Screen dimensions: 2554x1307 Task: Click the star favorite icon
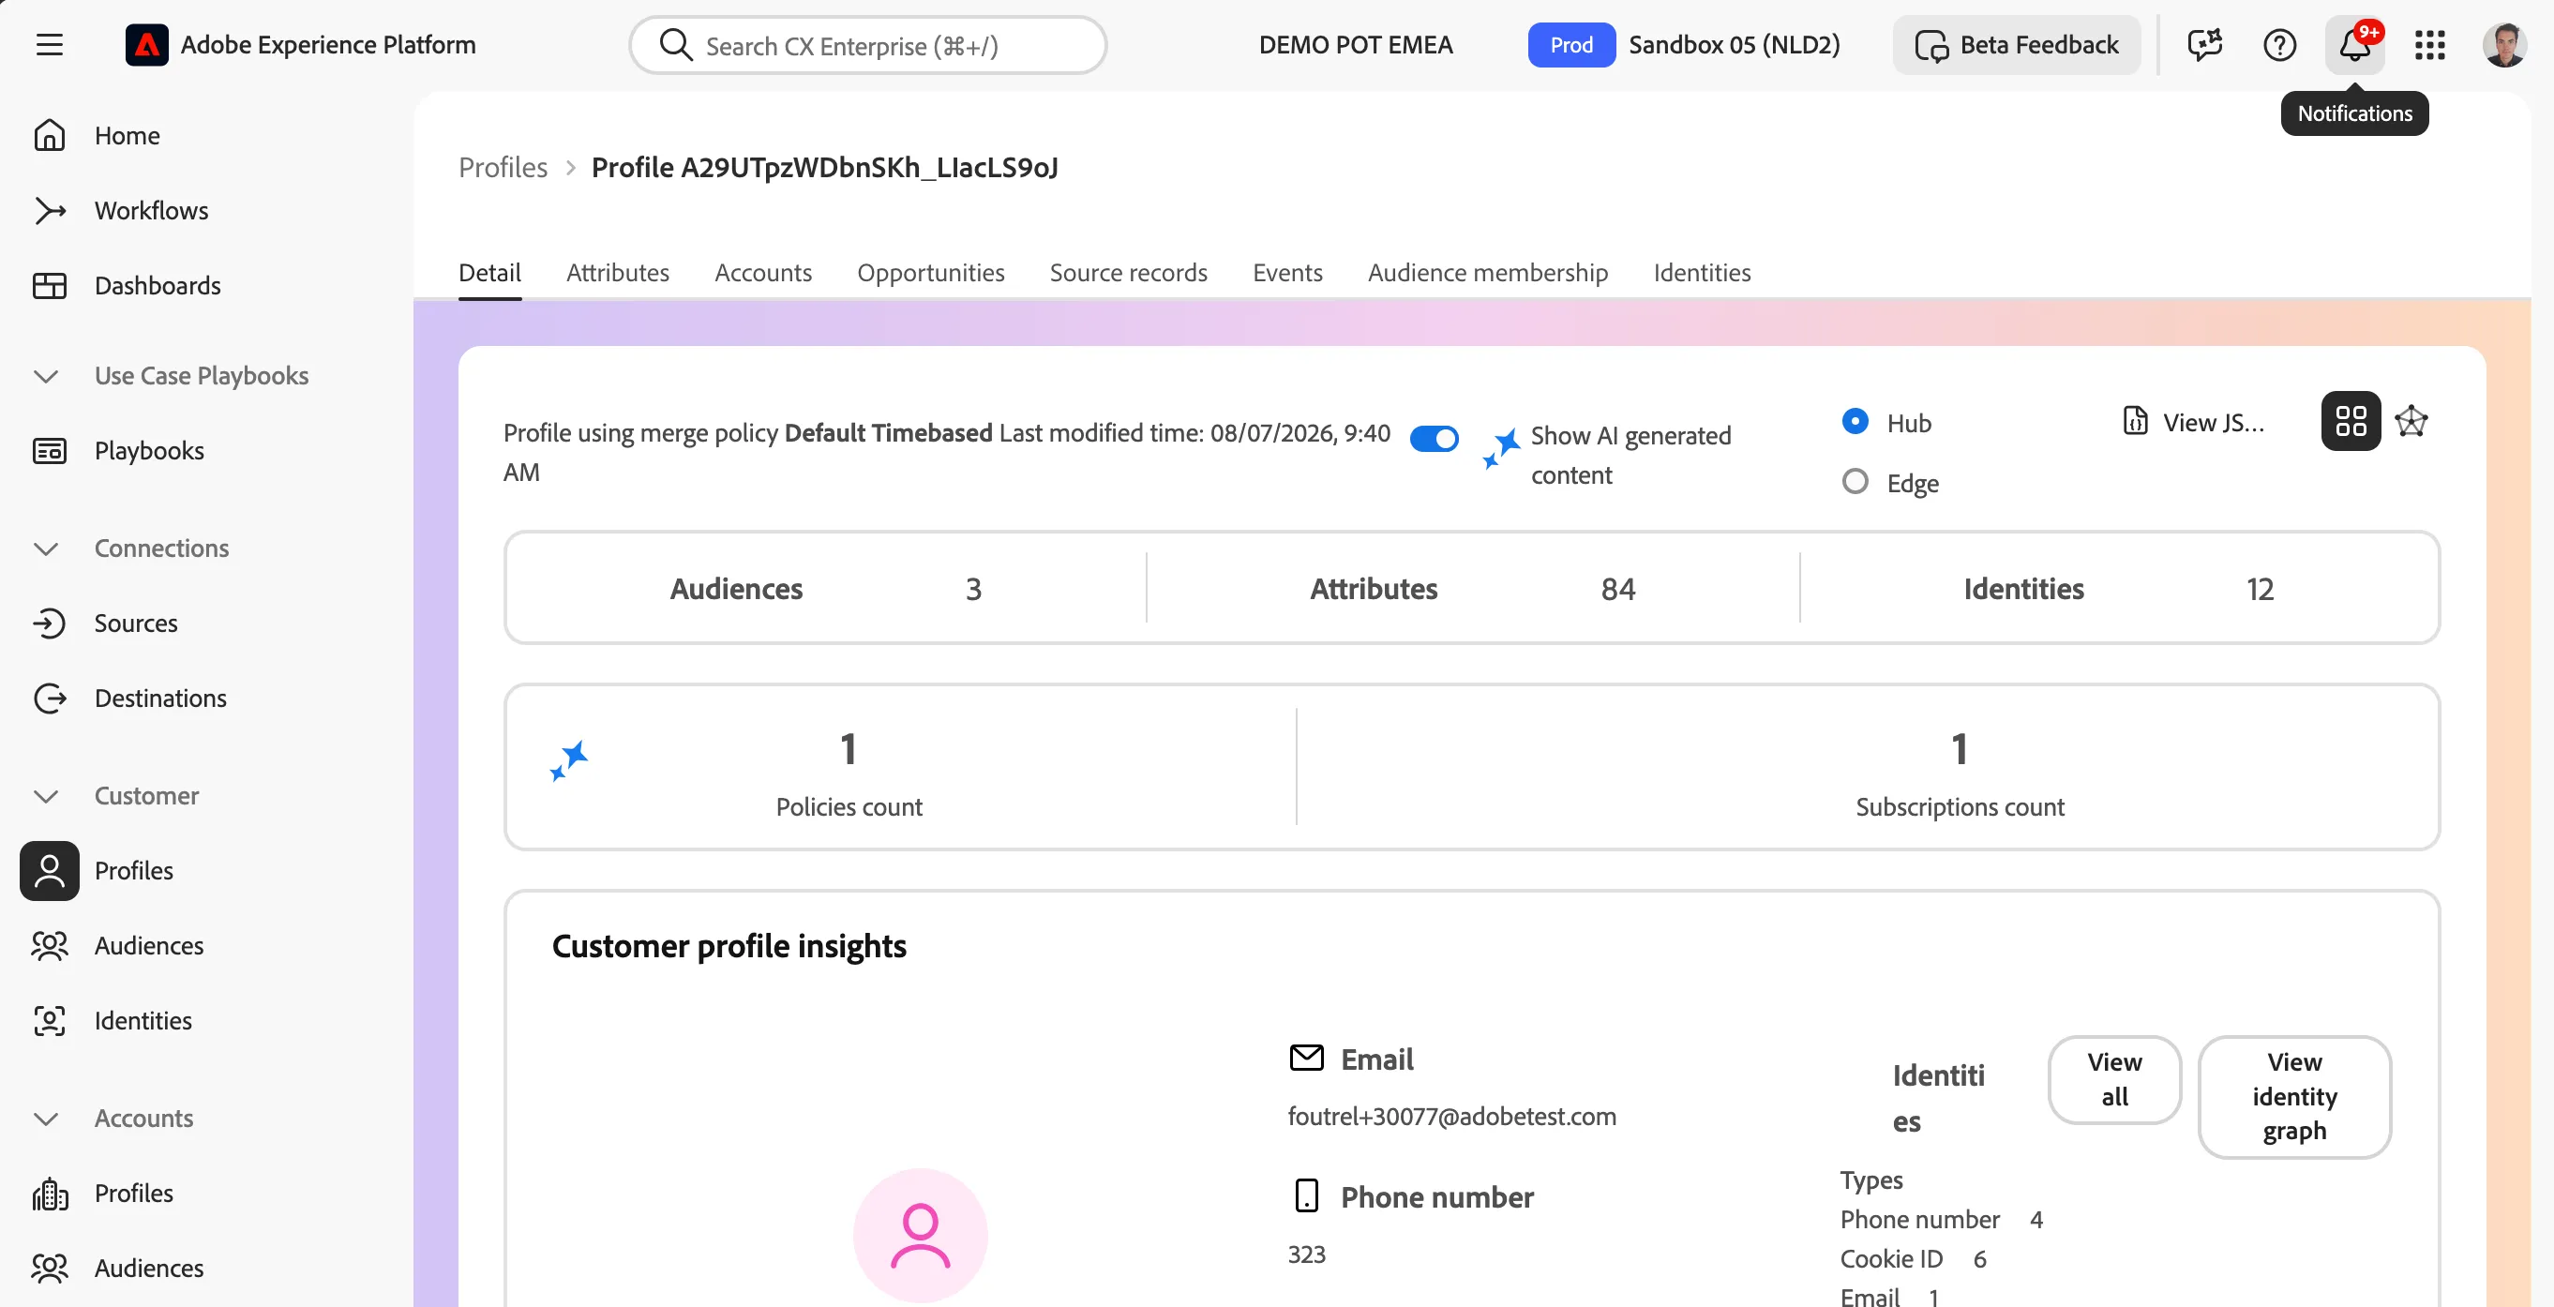pyautogui.click(x=2411, y=422)
